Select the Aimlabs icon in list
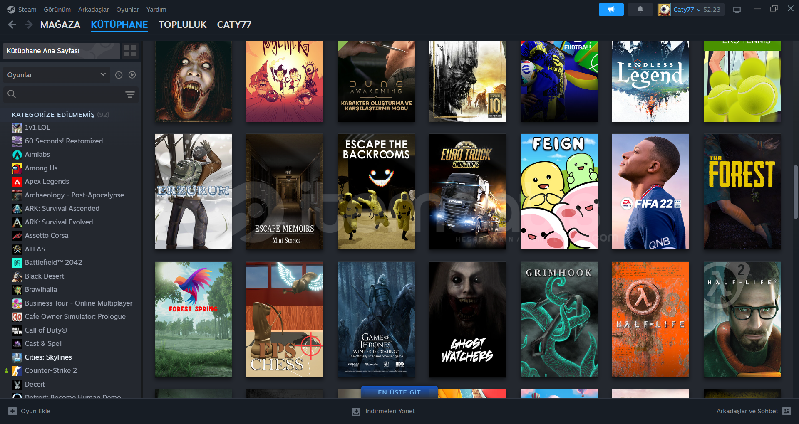The height and width of the screenshot is (424, 799). pos(17,155)
